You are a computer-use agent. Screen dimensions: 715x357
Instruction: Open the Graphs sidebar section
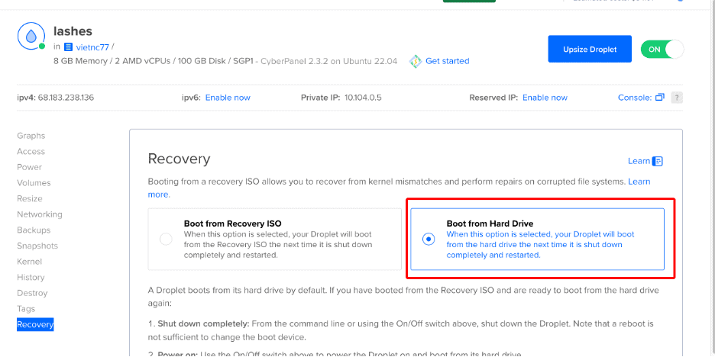tap(31, 136)
